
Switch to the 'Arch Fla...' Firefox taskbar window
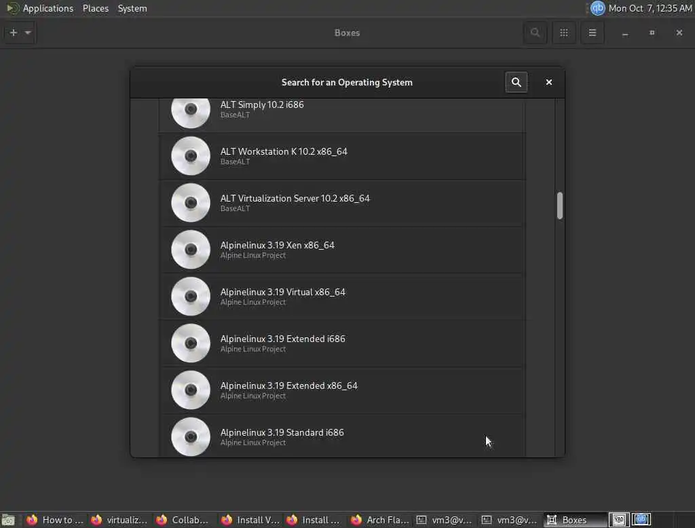pos(379,520)
